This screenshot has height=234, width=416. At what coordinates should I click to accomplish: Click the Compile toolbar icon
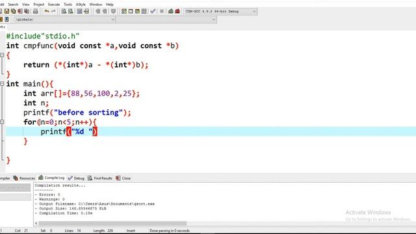tap(124, 11)
